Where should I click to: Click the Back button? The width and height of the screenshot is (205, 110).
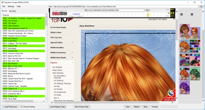[146, 107]
